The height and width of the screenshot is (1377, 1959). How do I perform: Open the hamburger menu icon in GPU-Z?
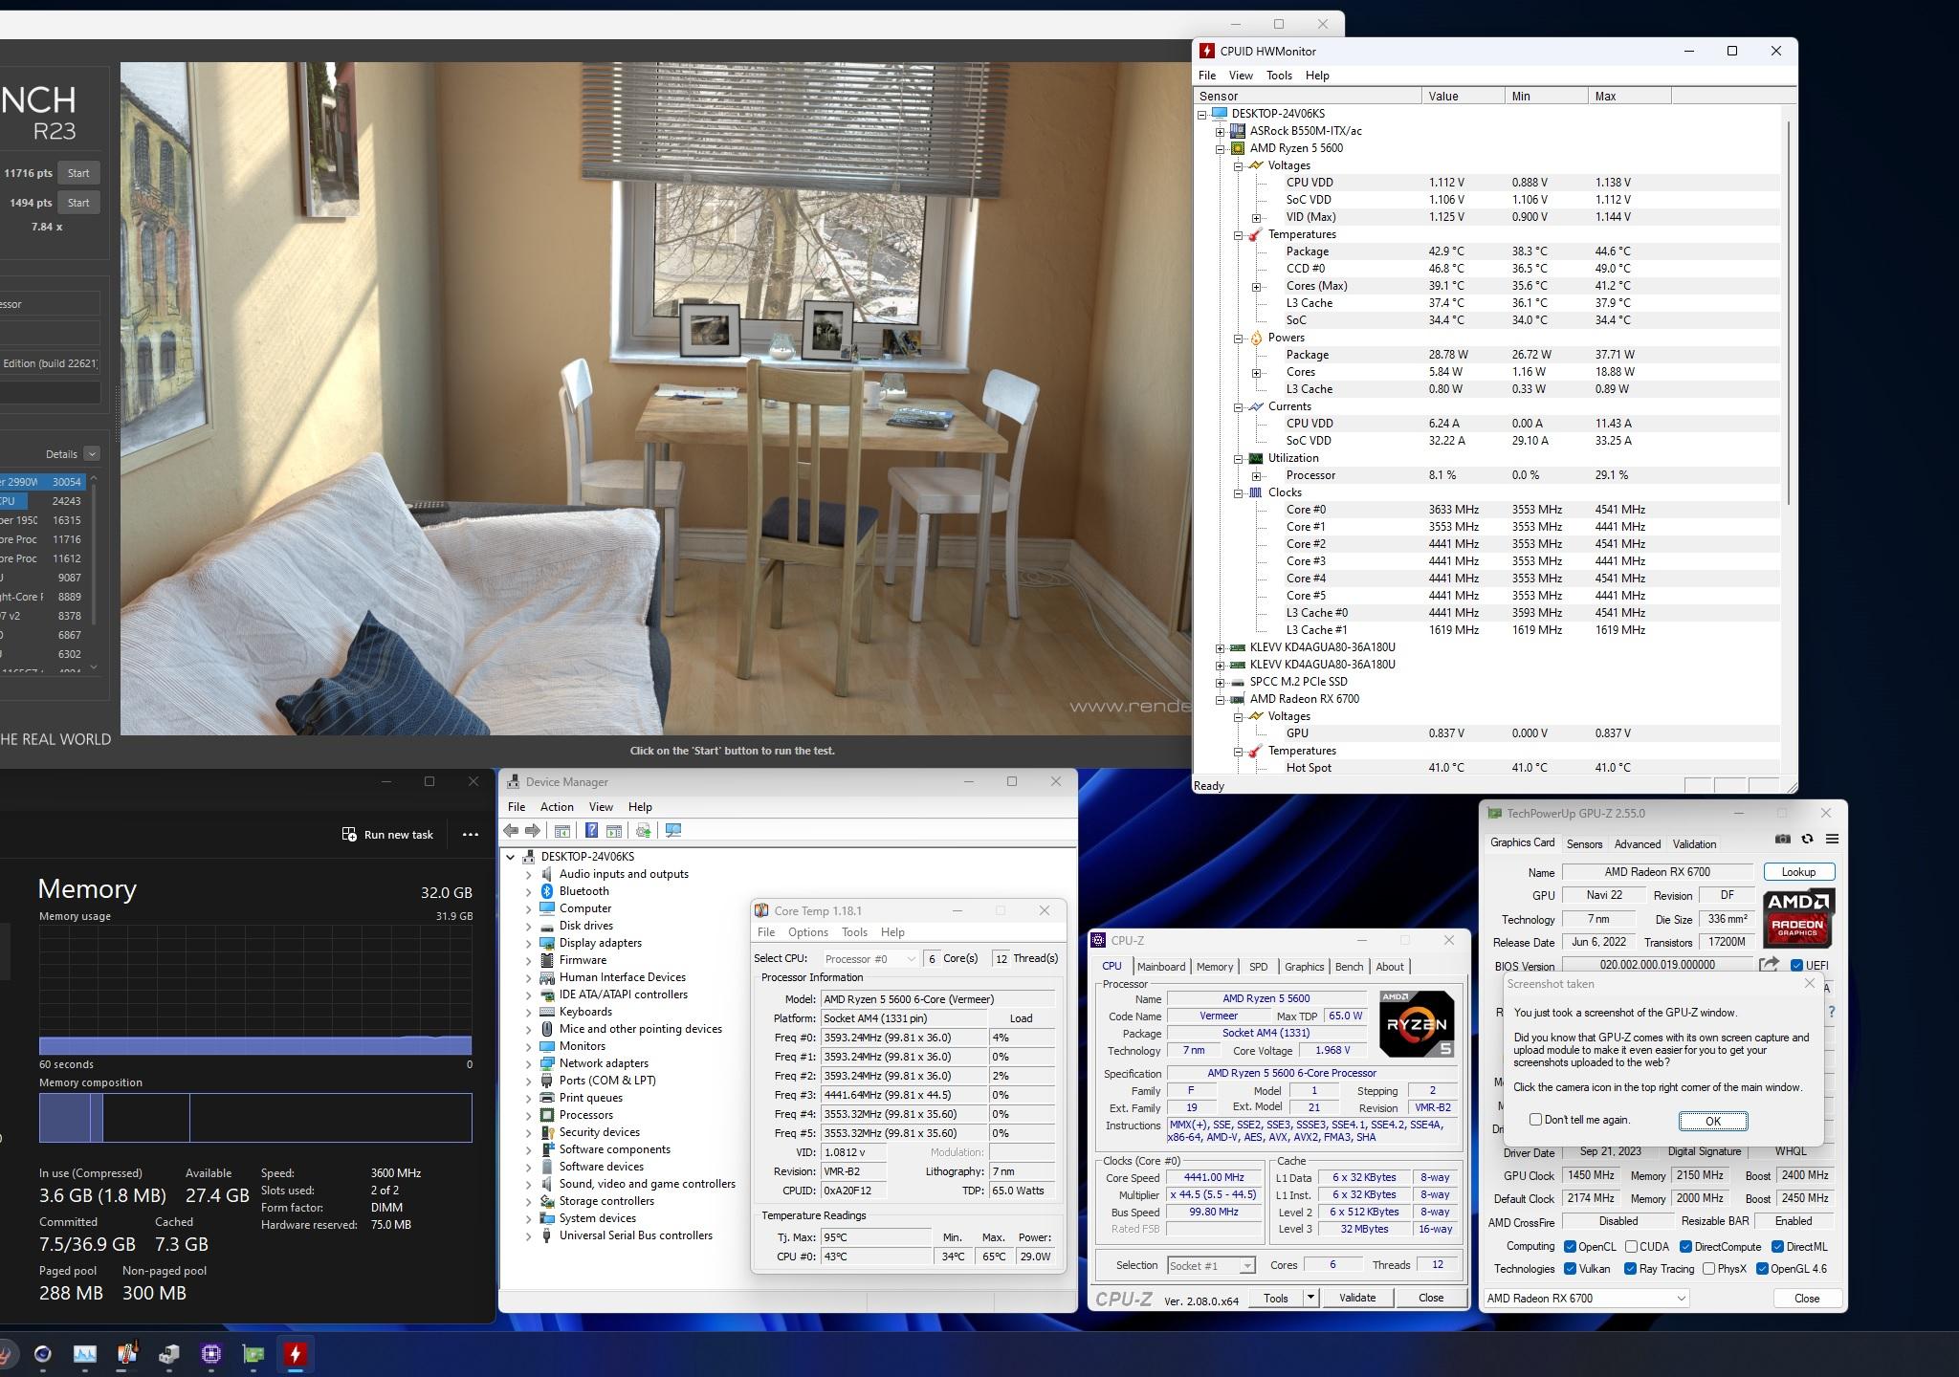1832,837
